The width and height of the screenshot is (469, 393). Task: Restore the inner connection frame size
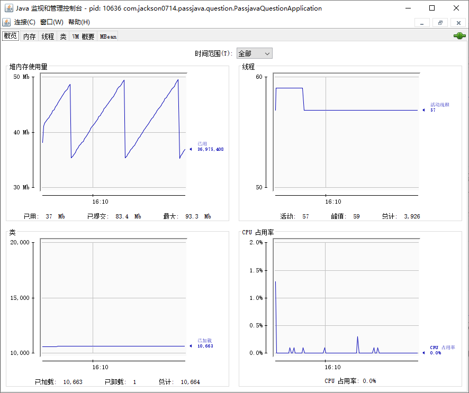coord(440,23)
